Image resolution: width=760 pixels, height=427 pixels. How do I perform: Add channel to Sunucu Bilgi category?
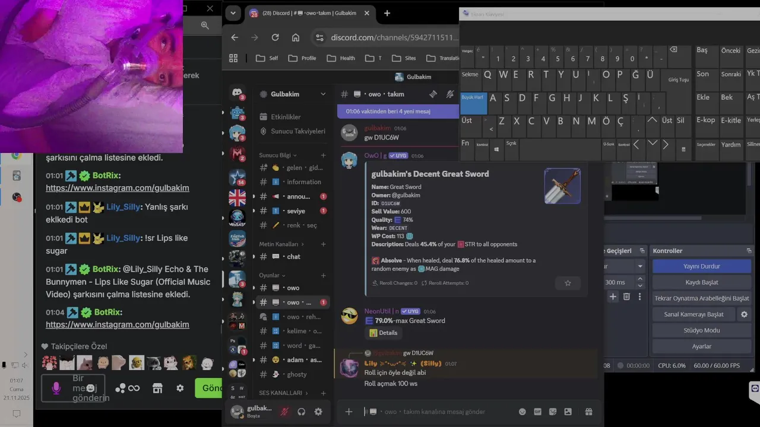click(324, 155)
